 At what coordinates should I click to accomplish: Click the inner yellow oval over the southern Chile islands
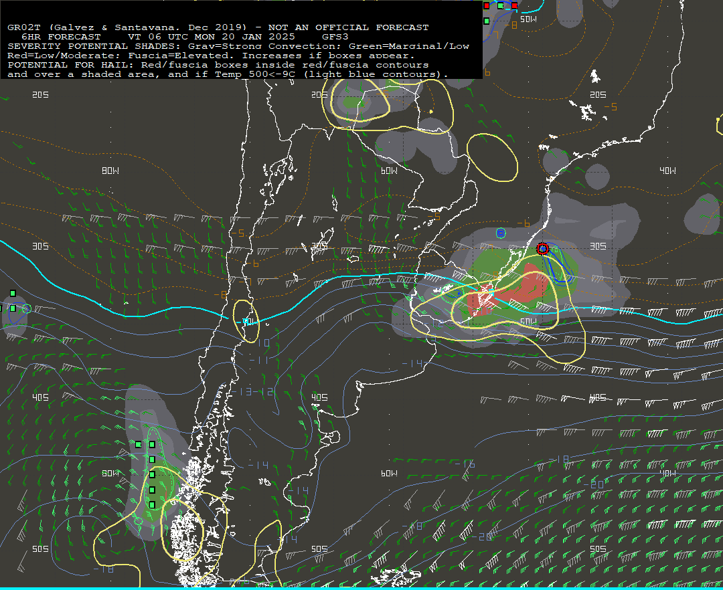[182, 530]
